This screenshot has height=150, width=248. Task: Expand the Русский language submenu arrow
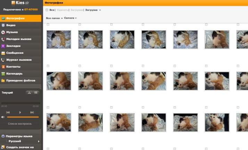coord(39,141)
